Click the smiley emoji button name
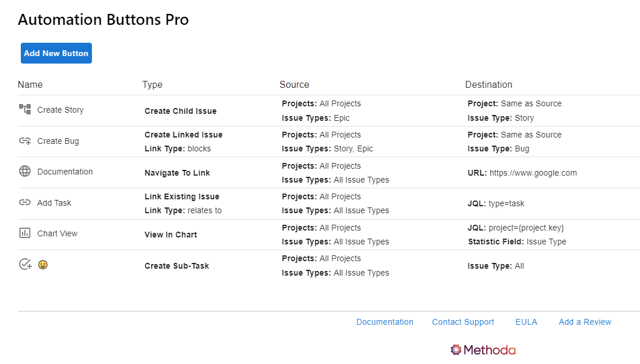Viewport: 640px width, 364px height. point(43,265)
